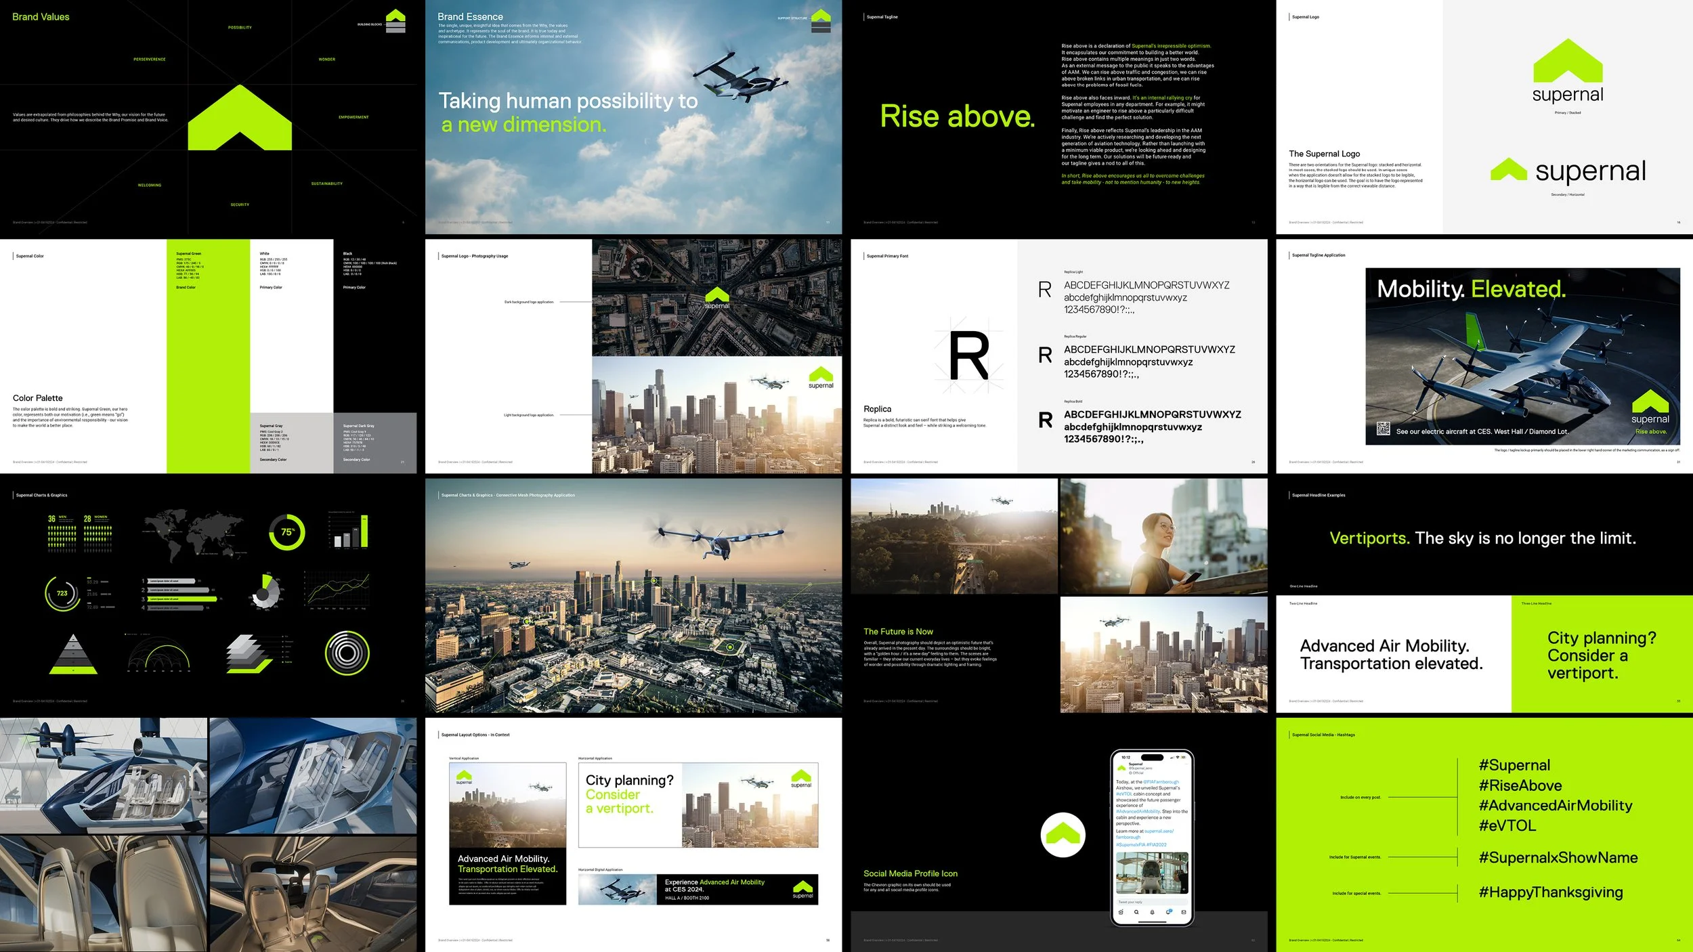Click the white circular social profile icon
This screenshot has width=1693, height=952.
(1063, 835)
